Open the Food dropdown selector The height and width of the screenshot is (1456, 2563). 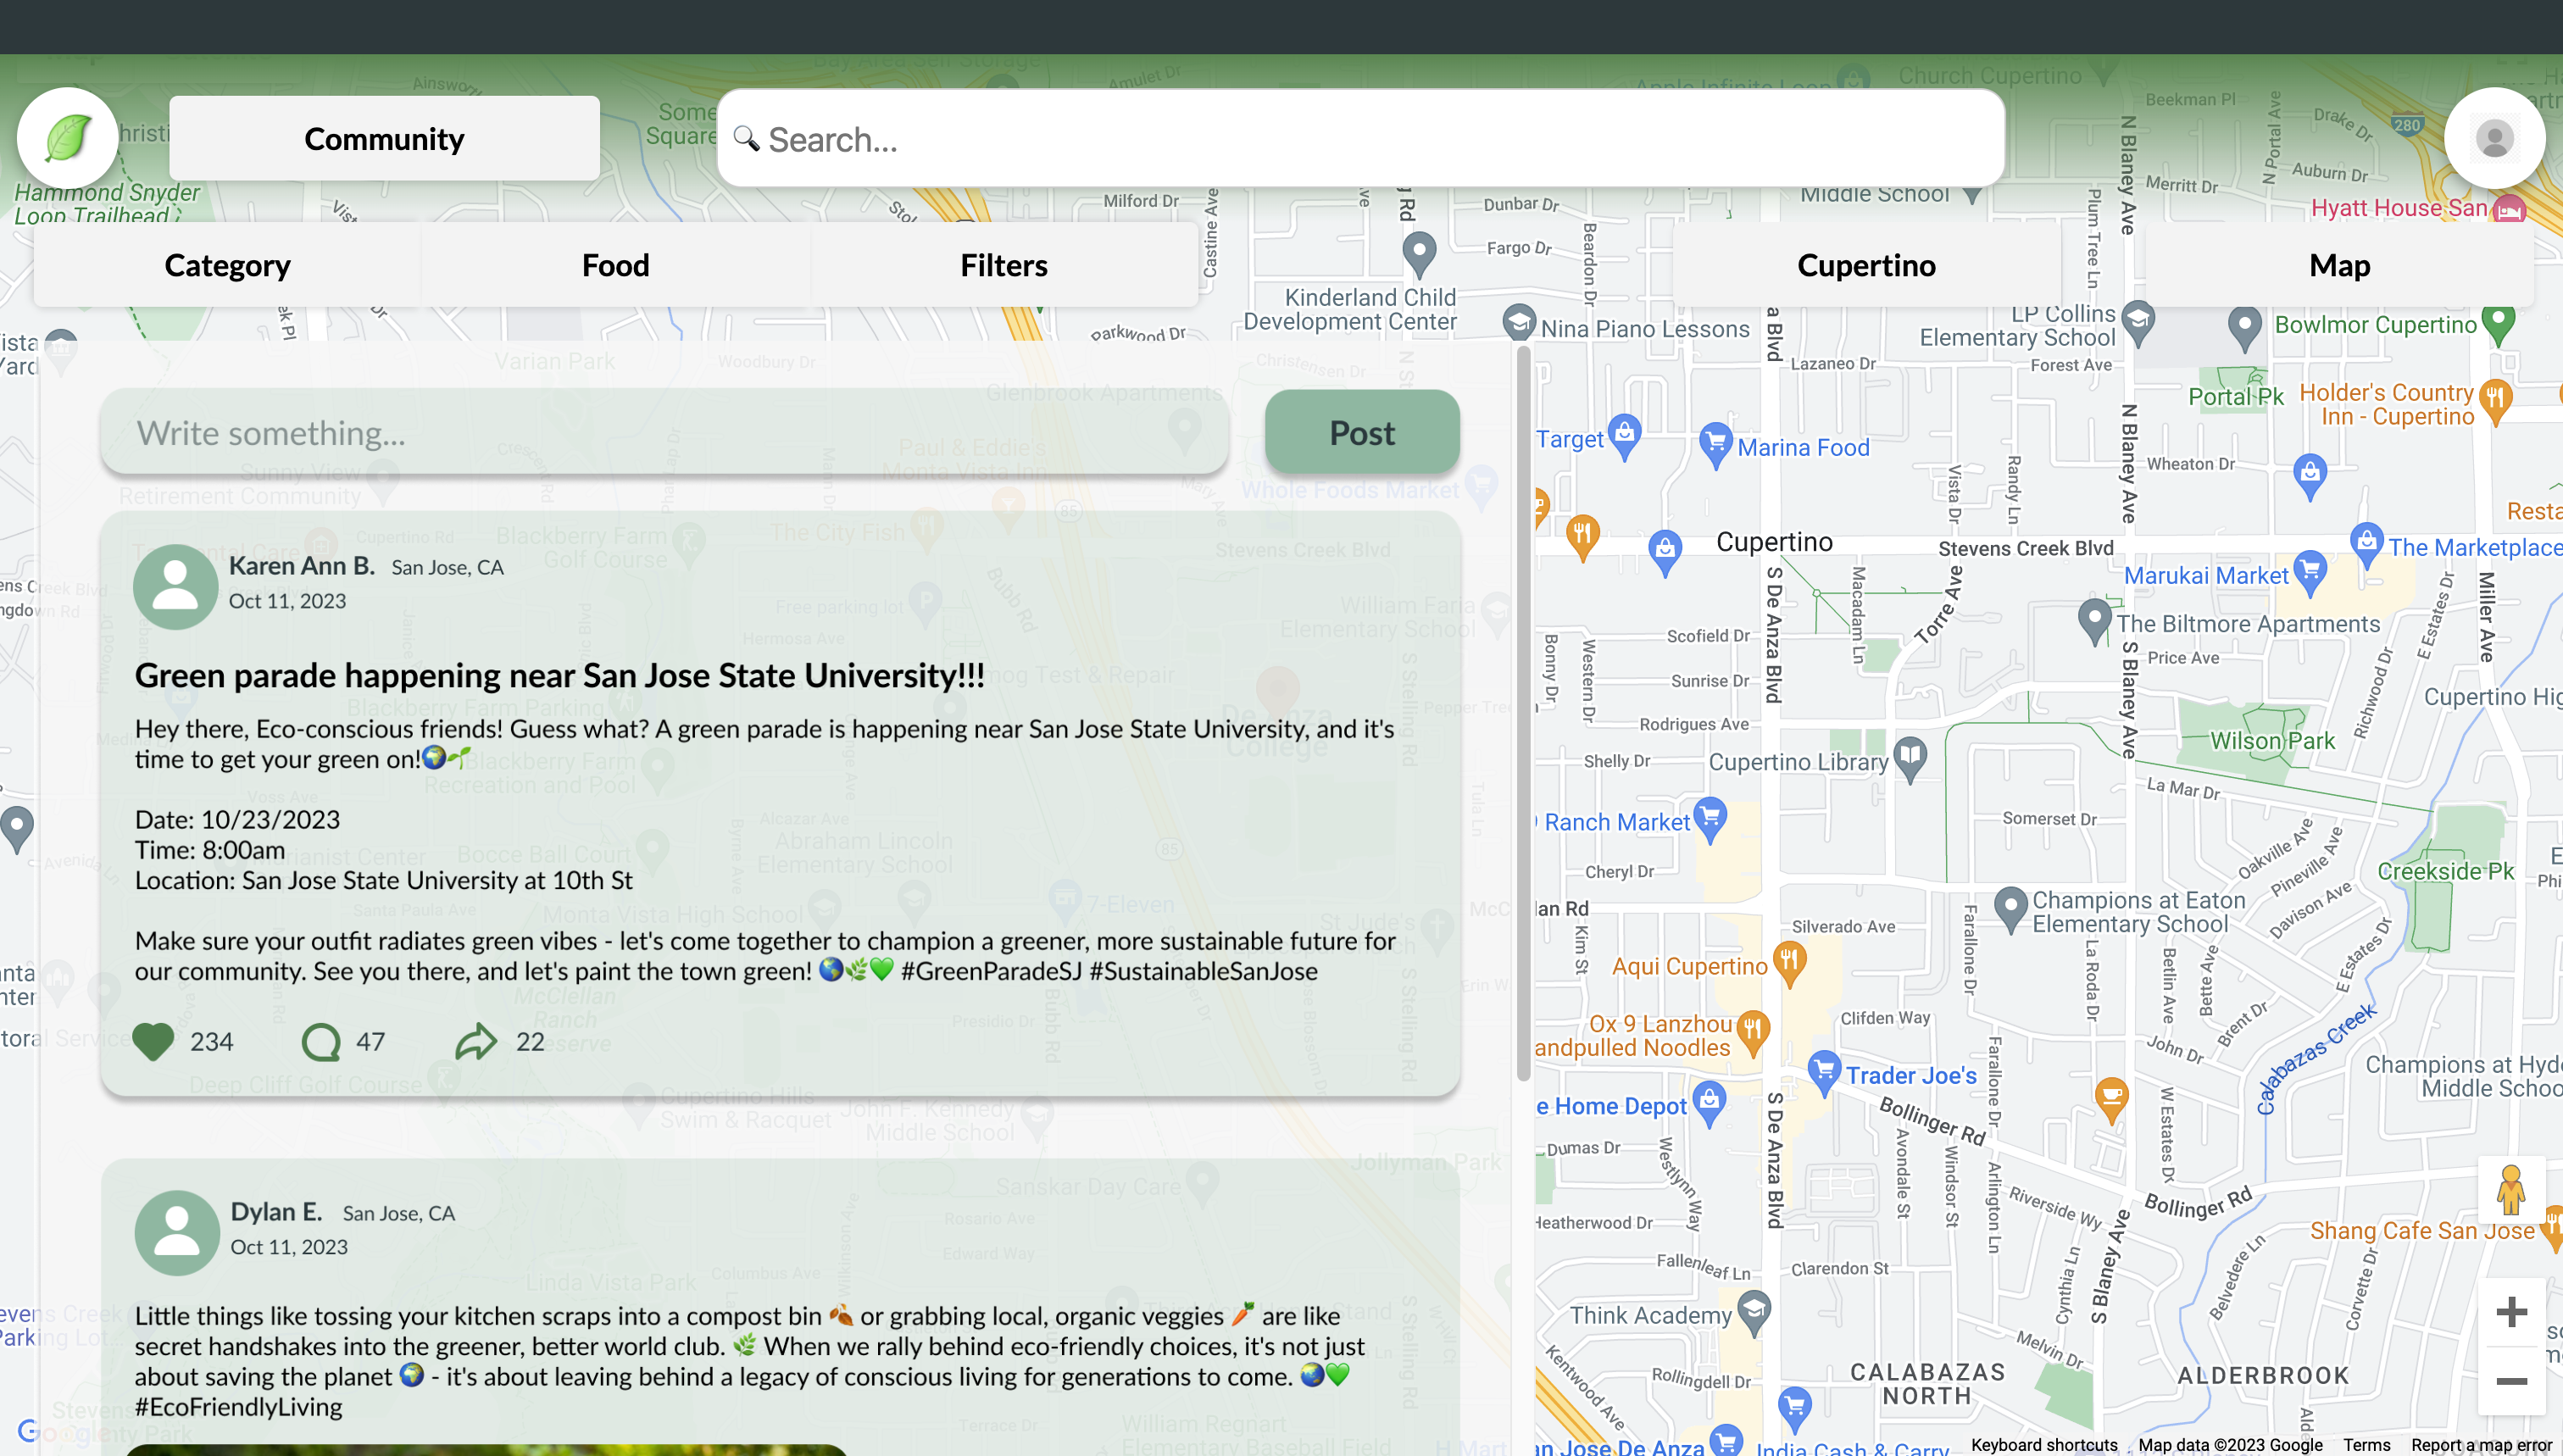(615, 265)
